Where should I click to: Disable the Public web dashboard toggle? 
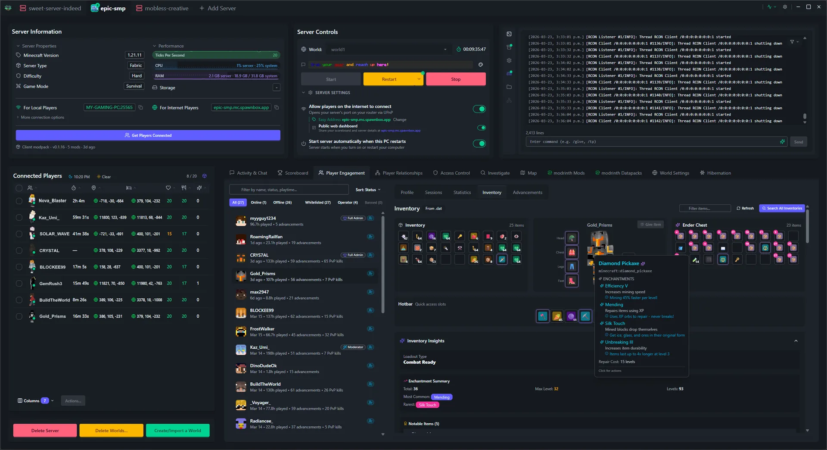(482, 128)
